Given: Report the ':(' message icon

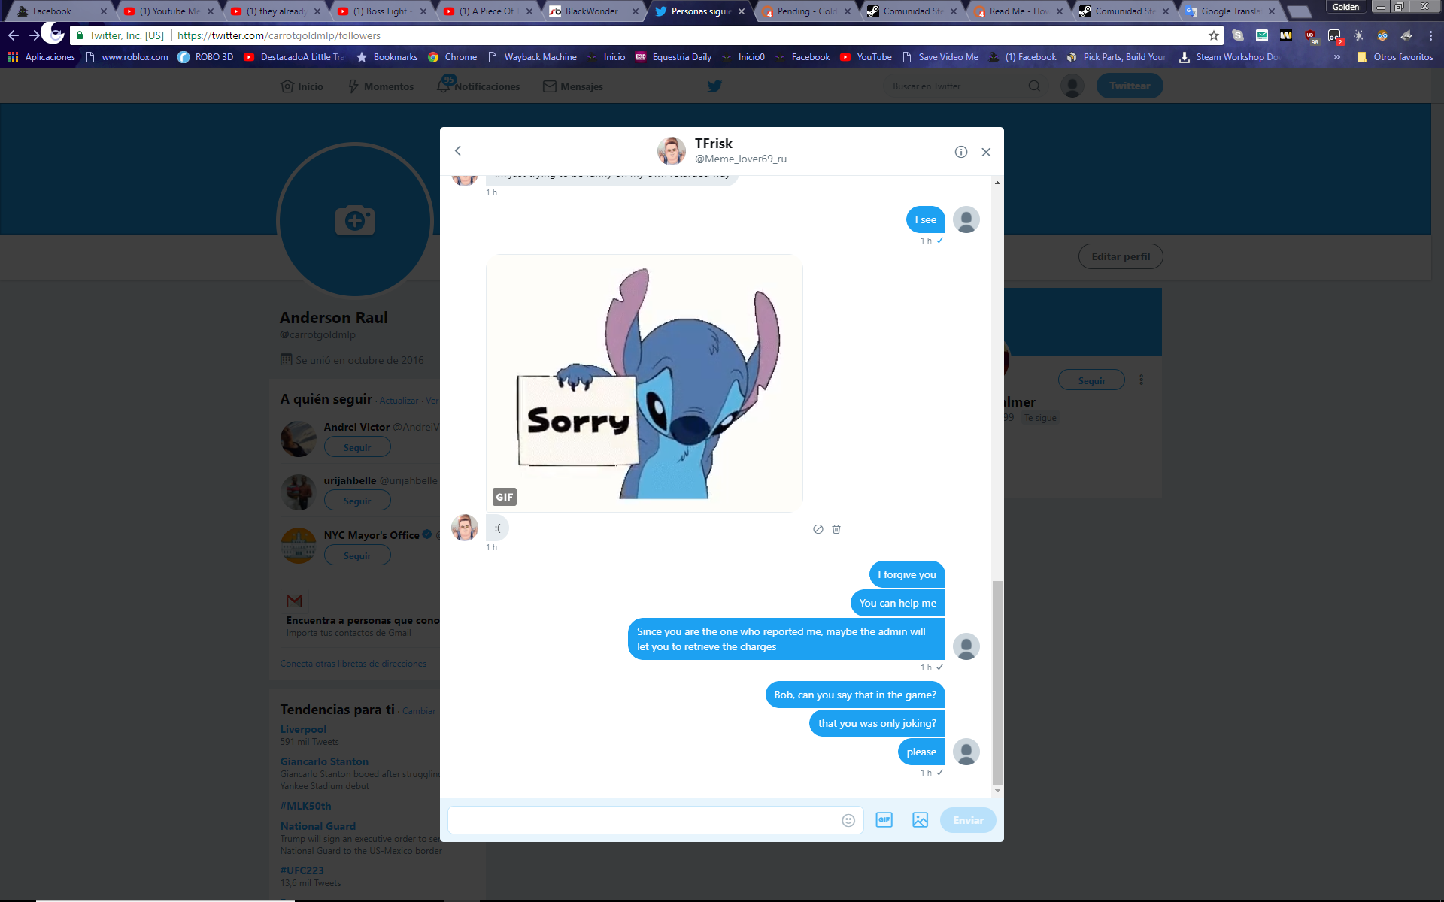Looking at the screenshot, I should (x=818, y=529).
